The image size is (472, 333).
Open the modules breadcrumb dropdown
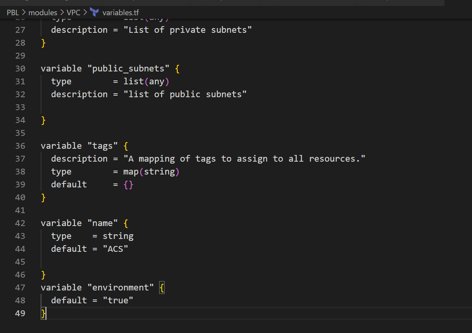pos(43,12)
